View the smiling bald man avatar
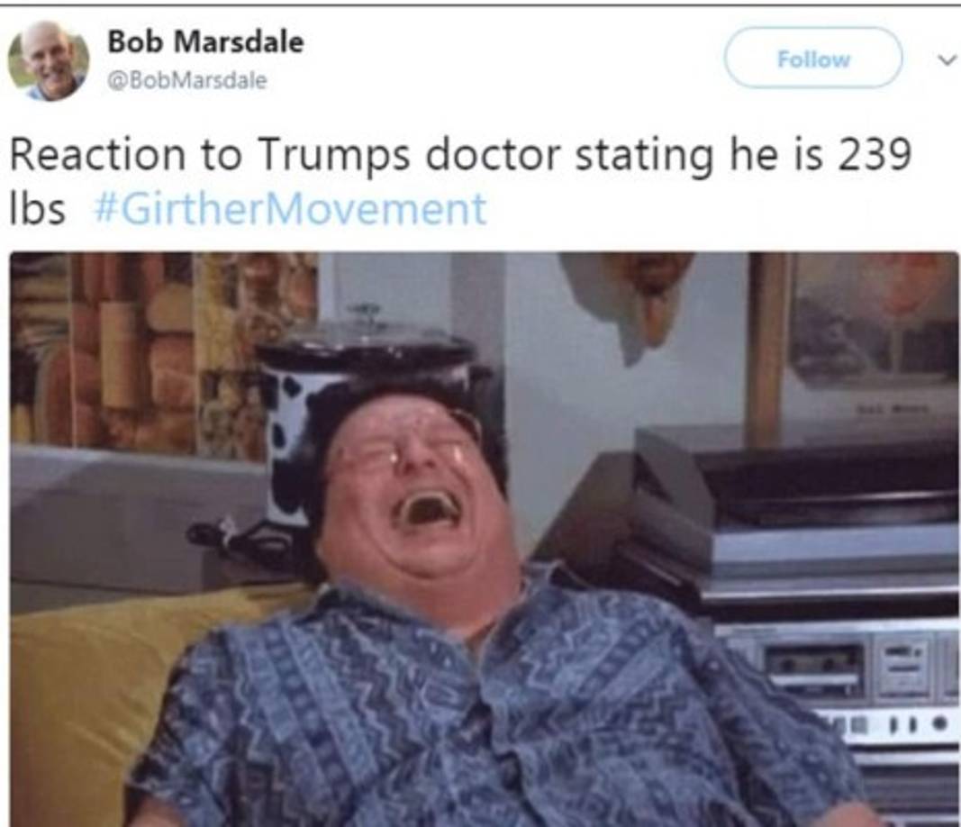Viewport: 961px width, 827px height. point(49,60)
